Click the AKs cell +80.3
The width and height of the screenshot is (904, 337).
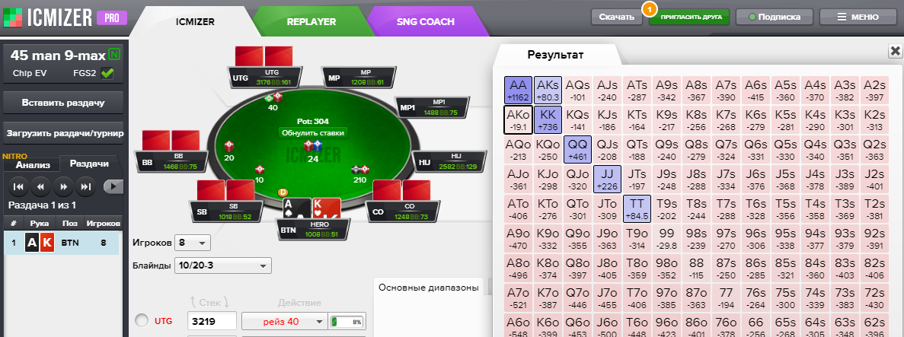[547, 91]
